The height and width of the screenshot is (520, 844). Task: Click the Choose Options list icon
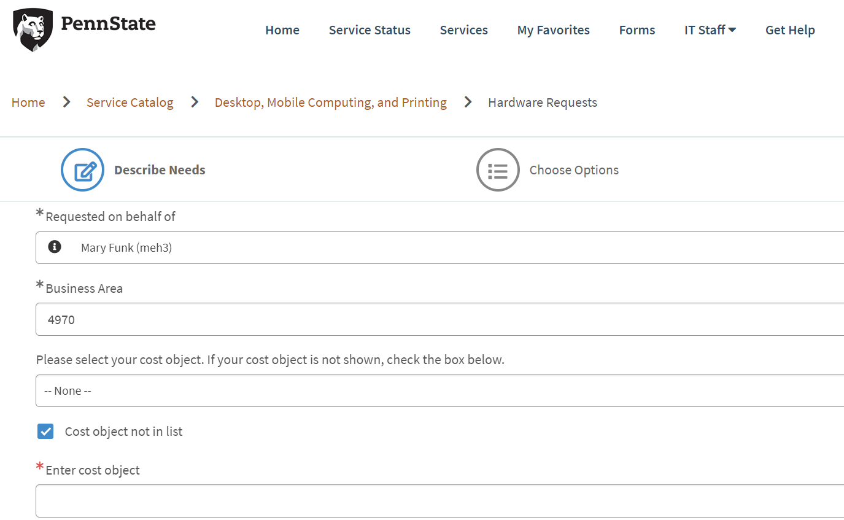[x=498, y=169]
